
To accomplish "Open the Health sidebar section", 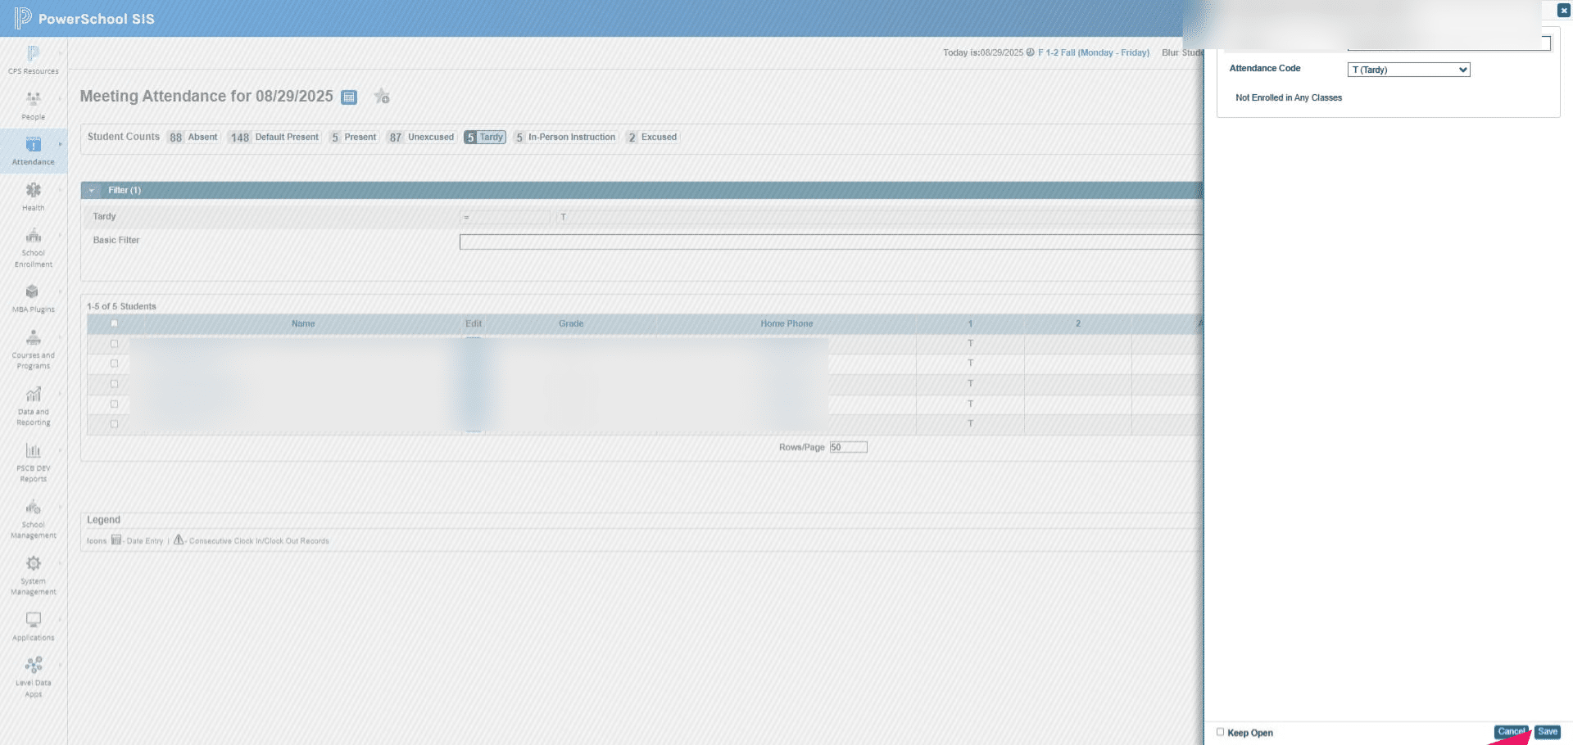I will pos(34,196).
